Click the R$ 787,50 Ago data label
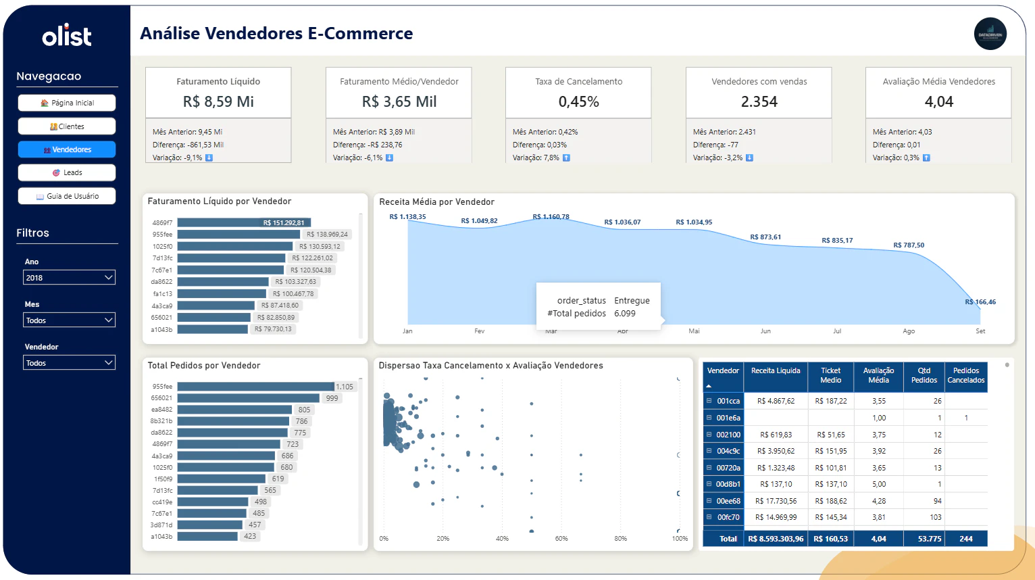The width and height of the screenshot is (1035, 580). (909, 245)
